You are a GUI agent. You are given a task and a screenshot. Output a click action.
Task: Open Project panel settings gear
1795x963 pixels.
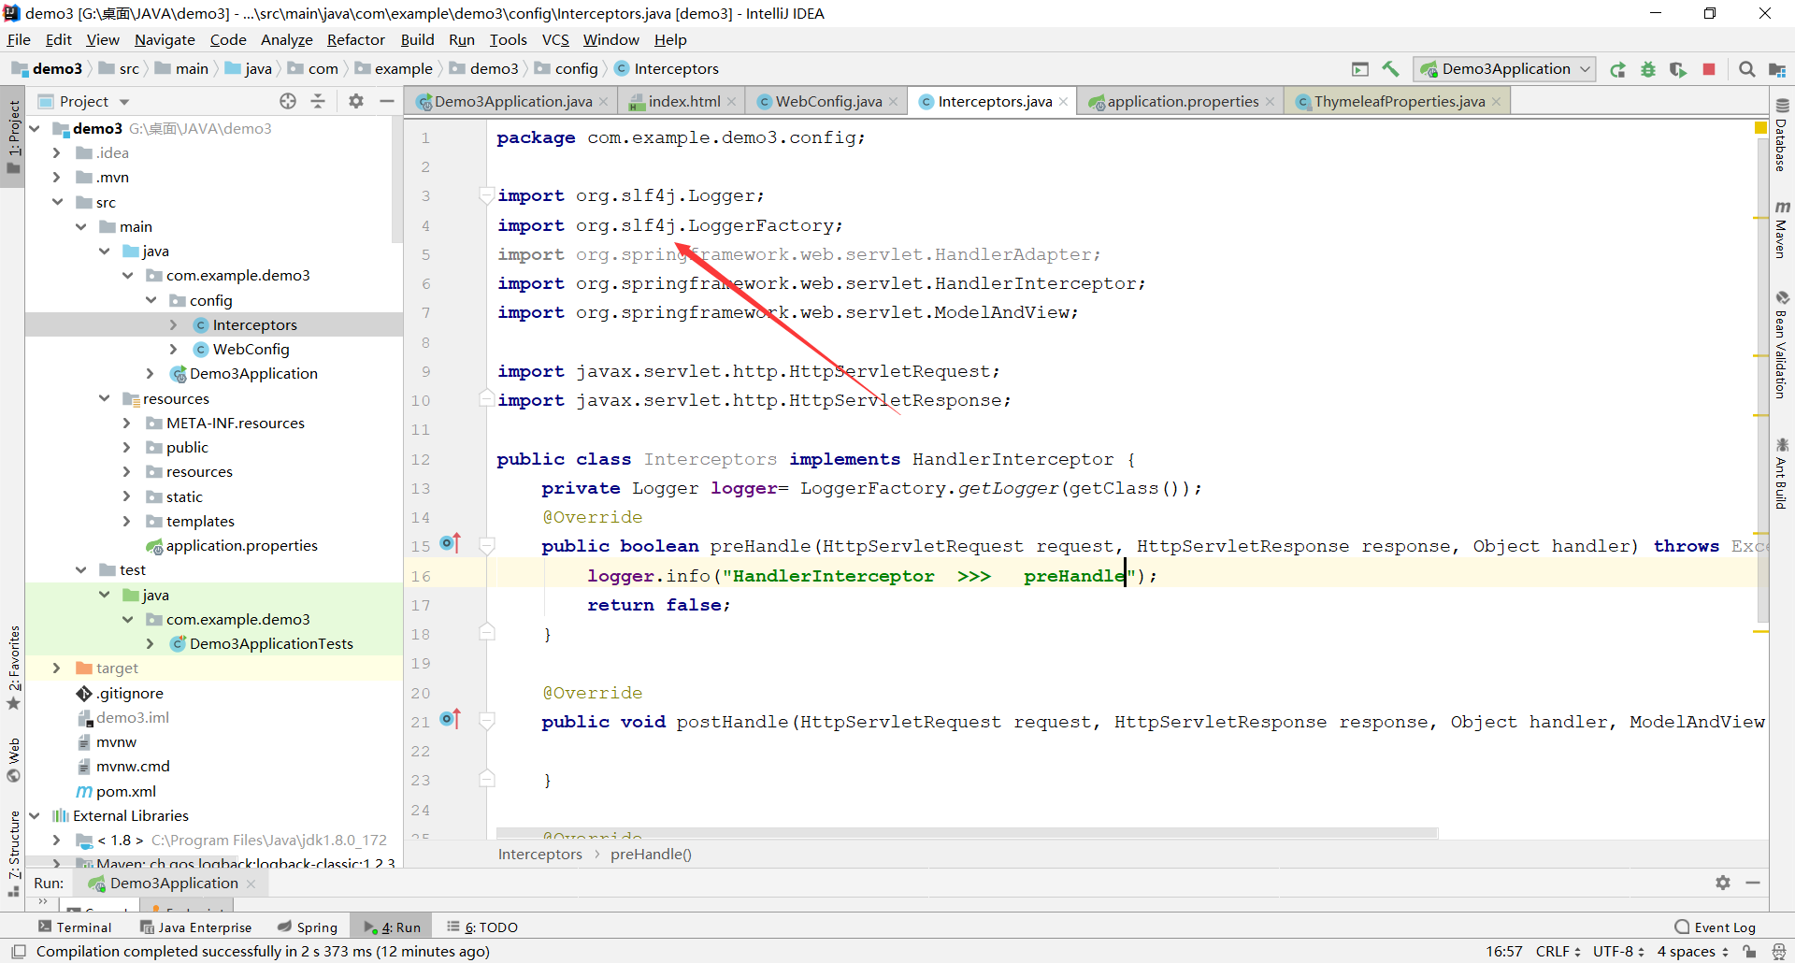pos(356,101)
